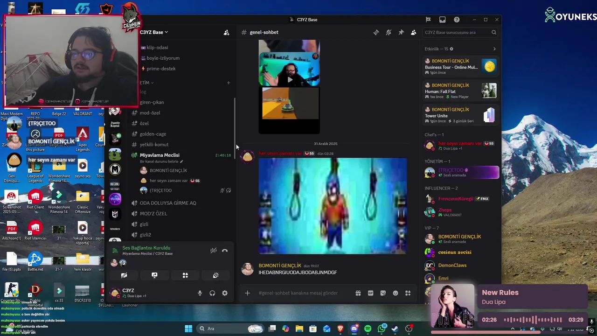This screenshot has height=336, width=597.
Task: Share your screen button
Action: point(154,275)
